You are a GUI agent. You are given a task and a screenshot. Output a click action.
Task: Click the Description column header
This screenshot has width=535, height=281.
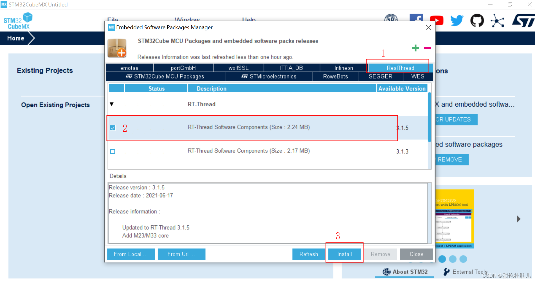click(x=282, y=88)
